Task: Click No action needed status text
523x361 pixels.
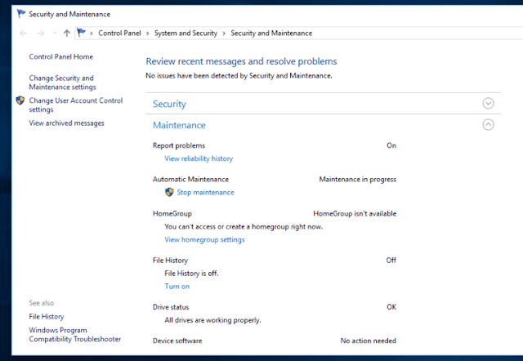Action: [369, 341]
